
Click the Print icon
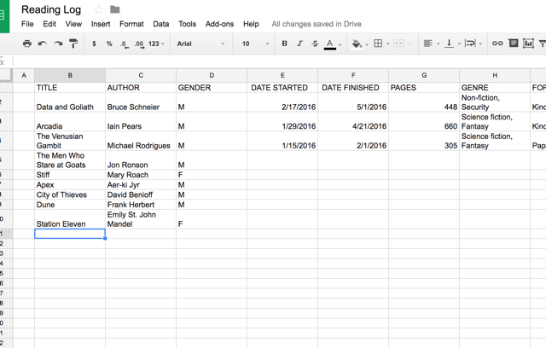(26, 43)
